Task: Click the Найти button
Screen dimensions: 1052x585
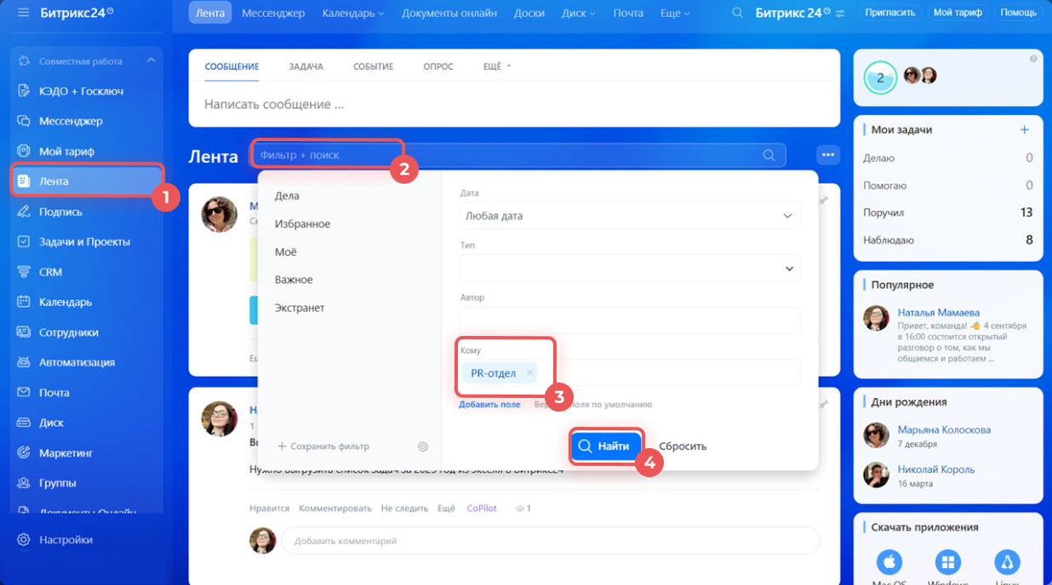Action: (605, 446)
